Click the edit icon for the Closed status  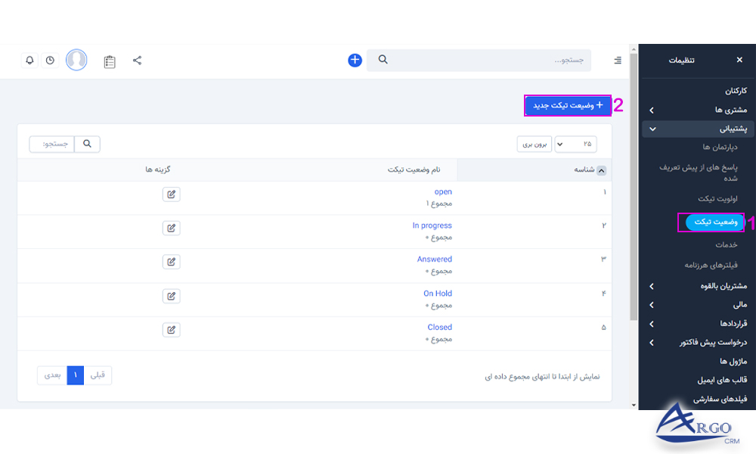[x=171, y=329]
